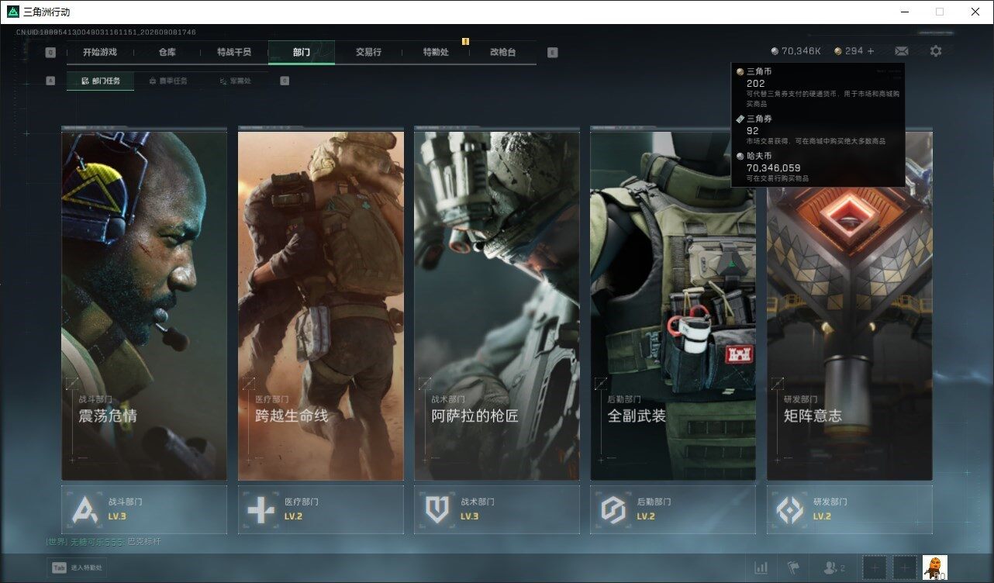Open the 开始游戏 tab
Image resolution: width=994 pixels, height=583 pixels.
coord(100,52)
